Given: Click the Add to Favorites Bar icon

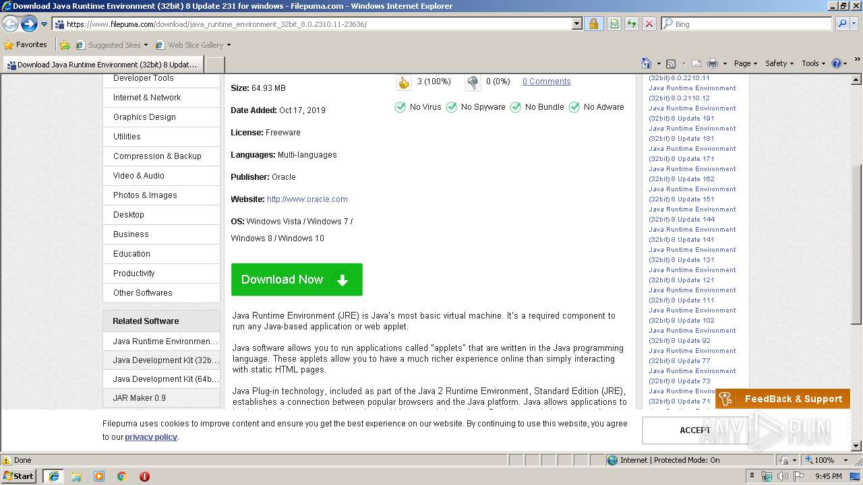Looking at the screenshot, I should 65,45.
